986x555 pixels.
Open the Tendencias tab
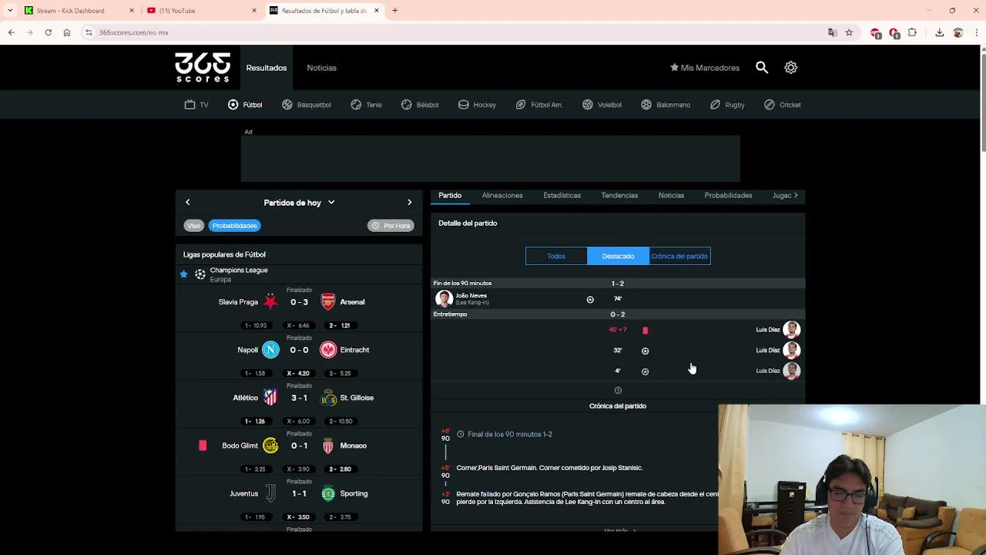(x=619, y=196)
